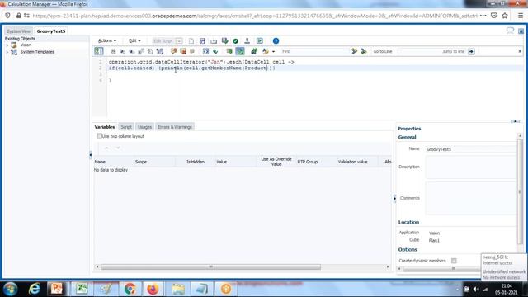Open Internet Explorer from taskbar
528x297 pixels.
[x=34, y=289]
